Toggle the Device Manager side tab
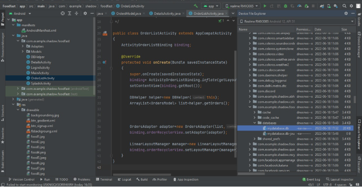 [359, 44]
